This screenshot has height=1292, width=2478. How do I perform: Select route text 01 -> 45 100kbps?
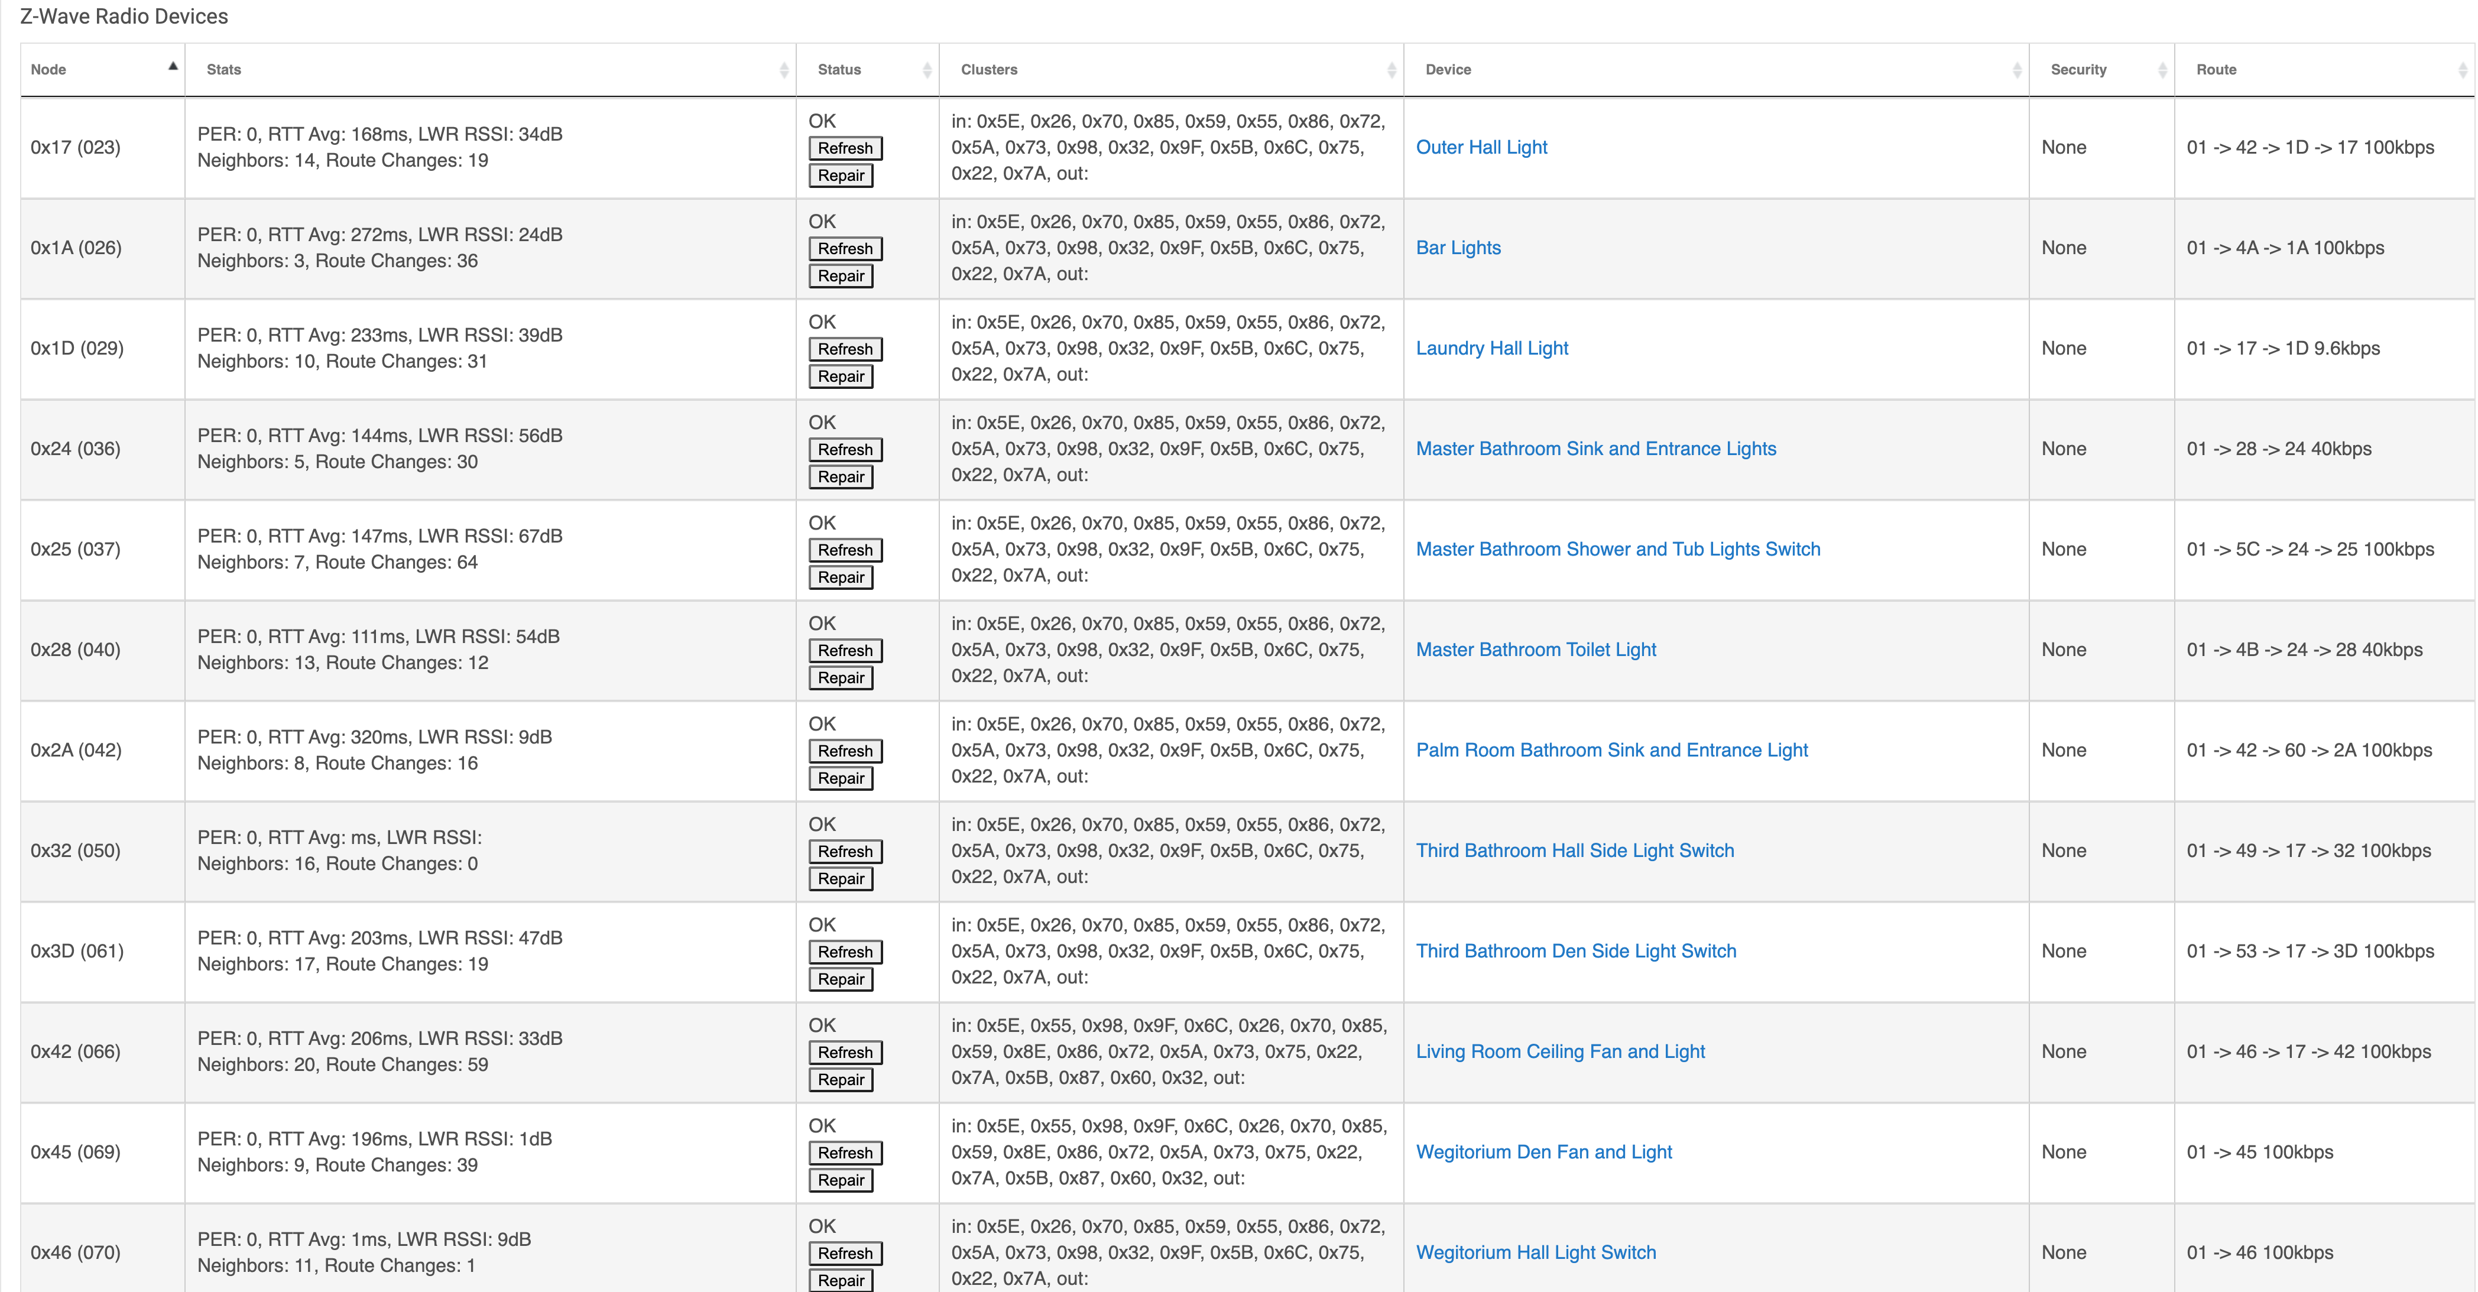[2260, 1153]
